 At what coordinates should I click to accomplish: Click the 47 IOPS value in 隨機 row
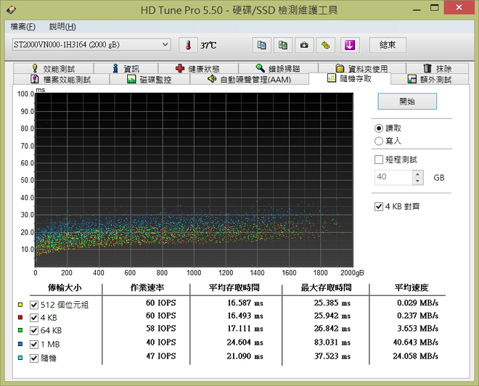pos(161,356)
